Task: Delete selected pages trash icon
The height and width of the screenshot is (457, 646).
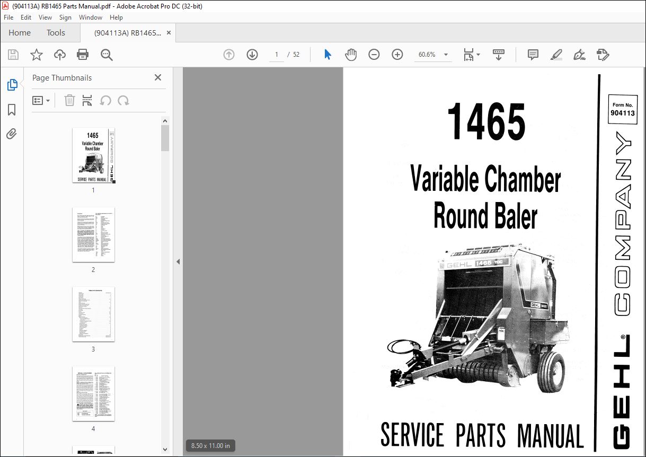Action: pos(69,100)
